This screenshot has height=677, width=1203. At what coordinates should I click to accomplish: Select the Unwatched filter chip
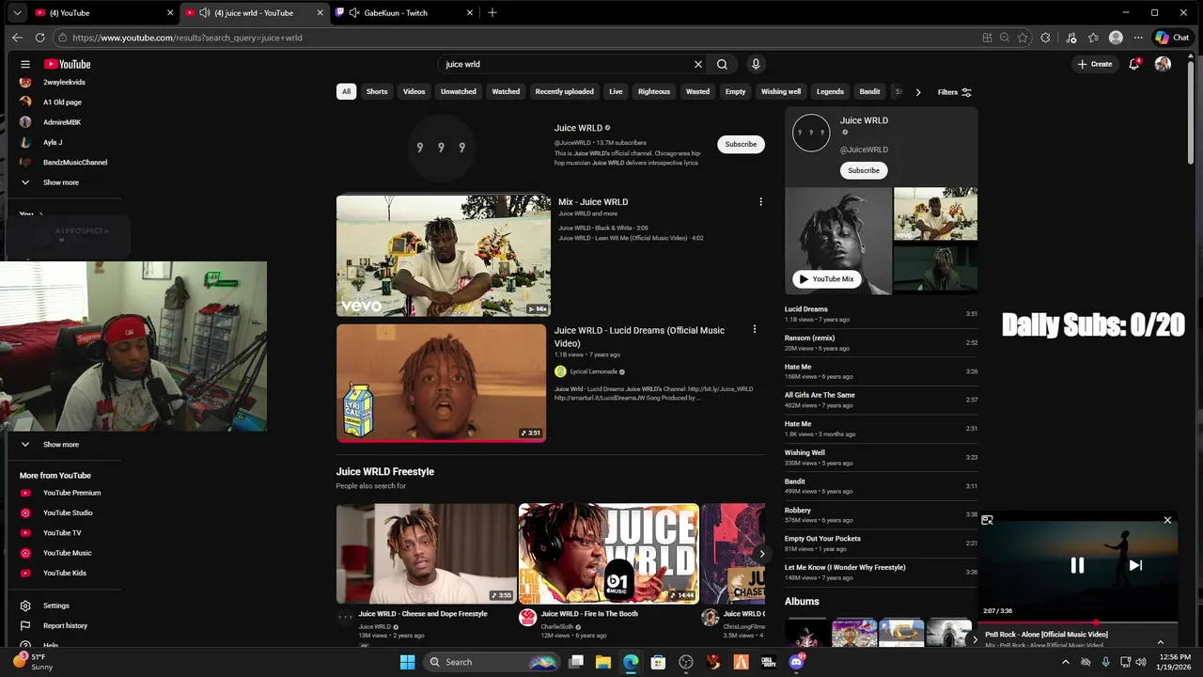tap(459, 91)
